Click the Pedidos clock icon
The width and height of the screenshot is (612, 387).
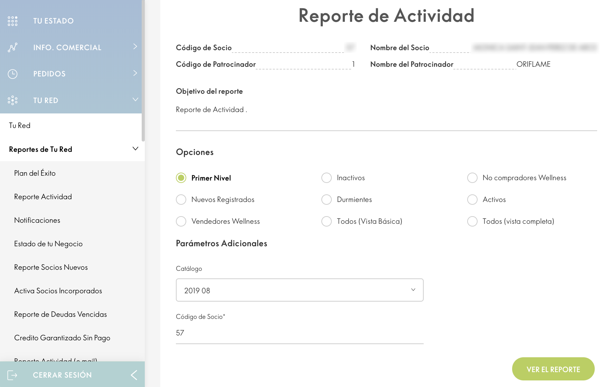pos(12,74)
